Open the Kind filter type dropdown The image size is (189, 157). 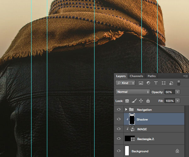[x=125, y=83]
